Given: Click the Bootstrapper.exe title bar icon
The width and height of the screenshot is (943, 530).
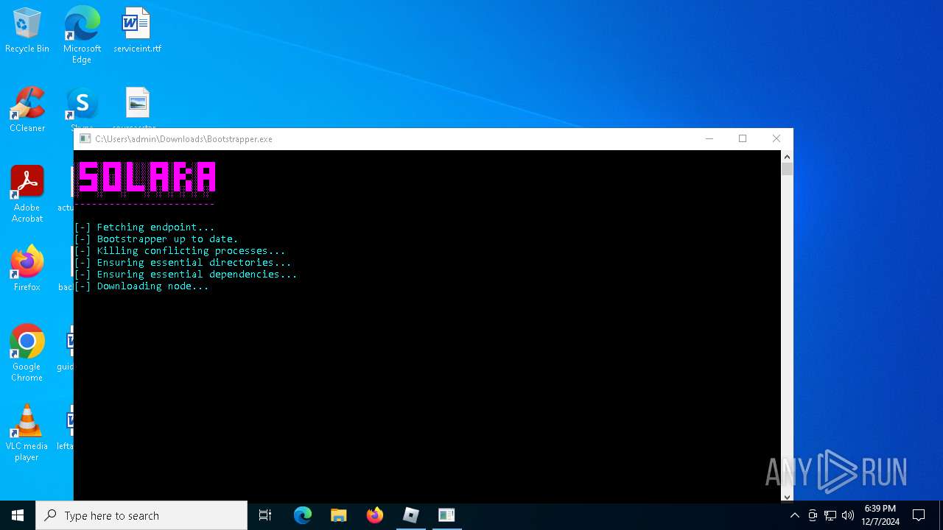Looking at the screenshot, I should coord(85,138).
